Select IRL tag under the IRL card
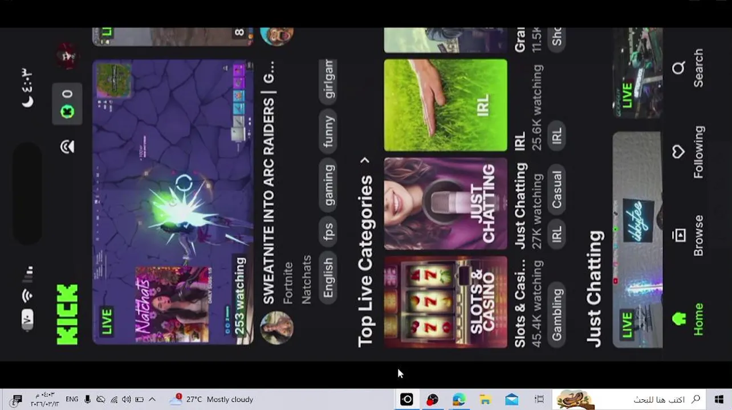Image resolution: width=732 pixels, height=410 pixels. point(557,136)
